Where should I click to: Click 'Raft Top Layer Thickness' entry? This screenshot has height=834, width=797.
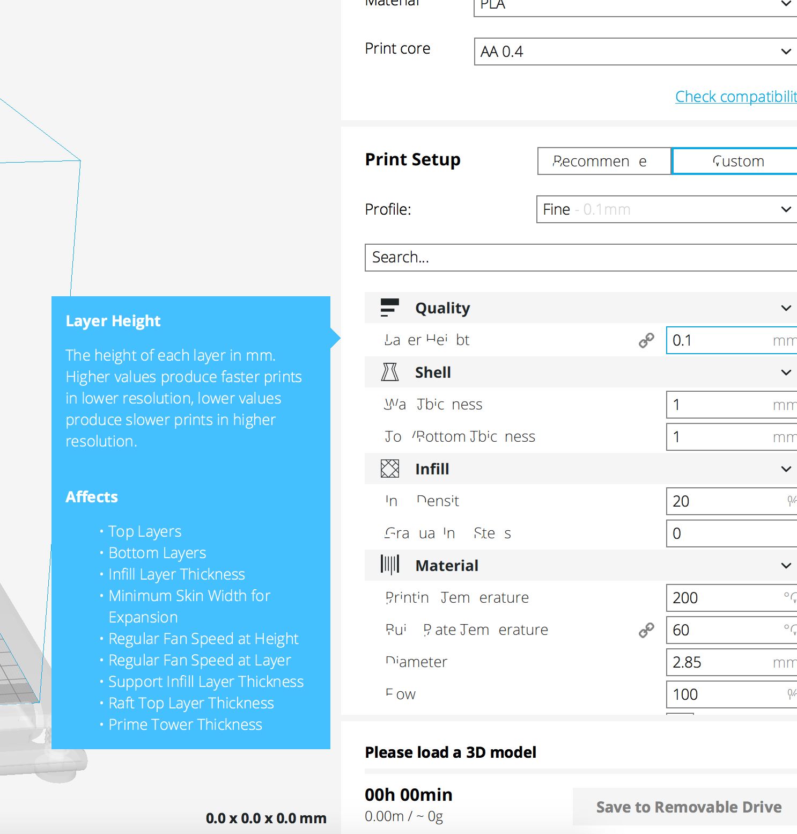click(x=191, y=703)
